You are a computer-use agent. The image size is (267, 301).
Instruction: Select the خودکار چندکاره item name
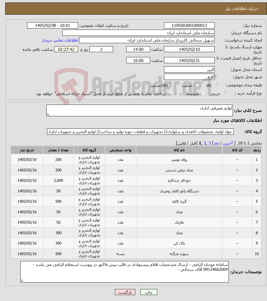pos(179,180)
